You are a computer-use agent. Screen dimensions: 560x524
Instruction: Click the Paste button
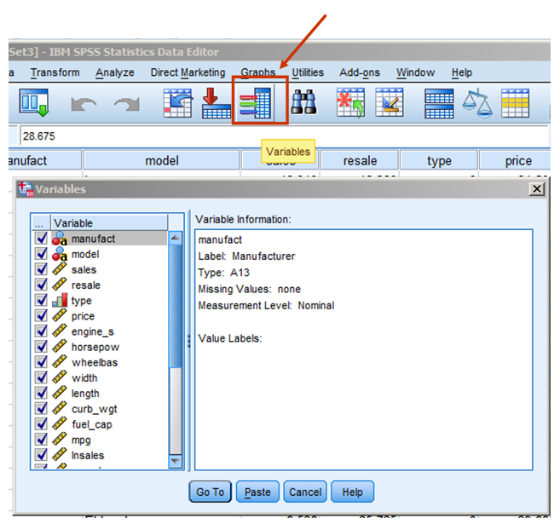tap(257, 492)
